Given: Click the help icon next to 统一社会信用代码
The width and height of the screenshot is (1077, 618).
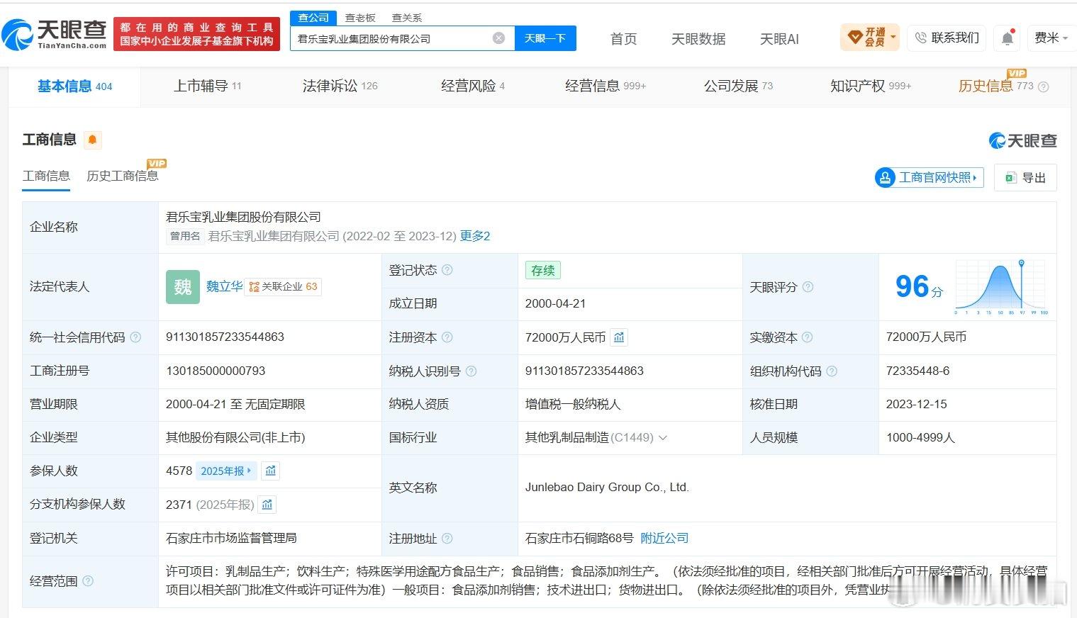Looking at the screenshot, I should pyautogui.click(x=135, y=337).
